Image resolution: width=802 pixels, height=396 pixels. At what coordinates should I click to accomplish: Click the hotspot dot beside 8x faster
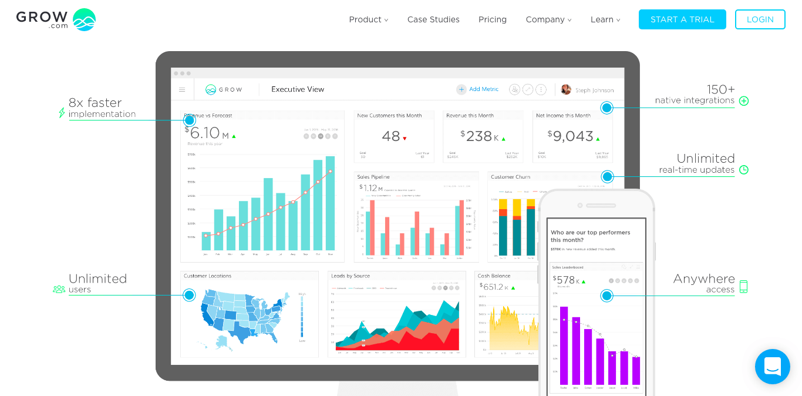pyautogui.click(x=189, y=120)
